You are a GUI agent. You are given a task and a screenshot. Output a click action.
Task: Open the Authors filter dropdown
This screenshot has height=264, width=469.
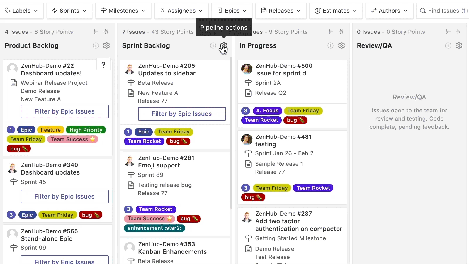tap(389, 11)
